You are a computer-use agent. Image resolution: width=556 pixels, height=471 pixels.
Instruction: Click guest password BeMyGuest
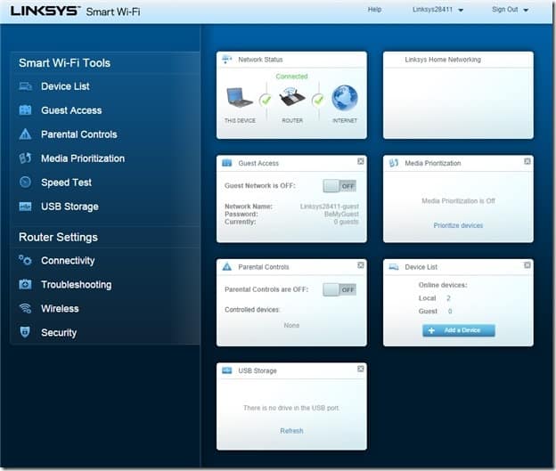(x=341, y=214)
